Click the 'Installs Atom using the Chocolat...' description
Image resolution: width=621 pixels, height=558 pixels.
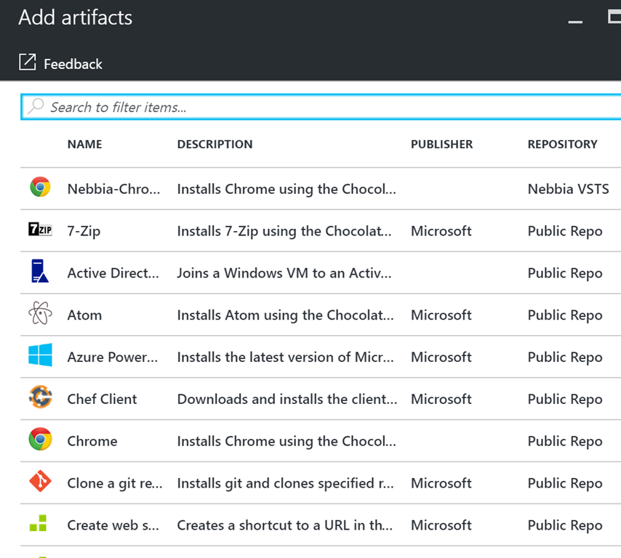tap(286, 315)
